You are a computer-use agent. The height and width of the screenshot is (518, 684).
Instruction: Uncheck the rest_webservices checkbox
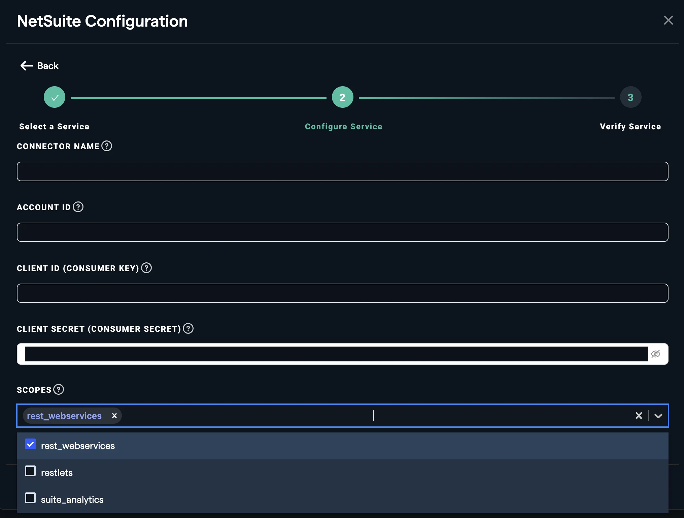click(30, 444)
